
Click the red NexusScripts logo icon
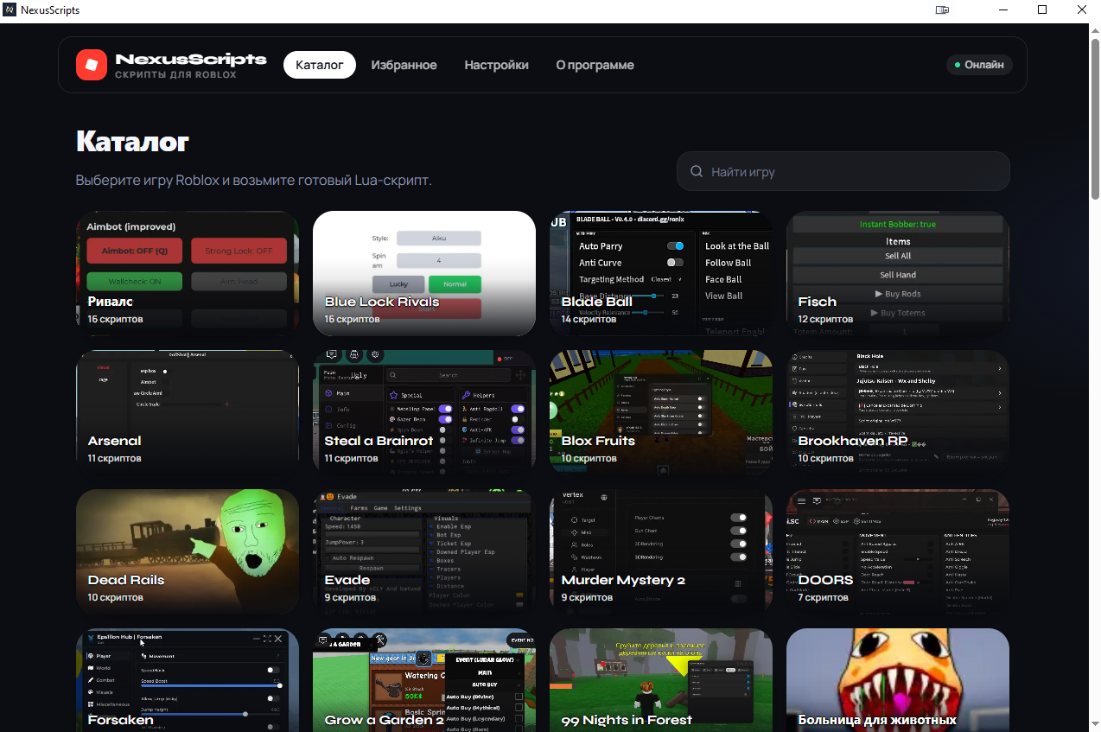pos(92,65)
